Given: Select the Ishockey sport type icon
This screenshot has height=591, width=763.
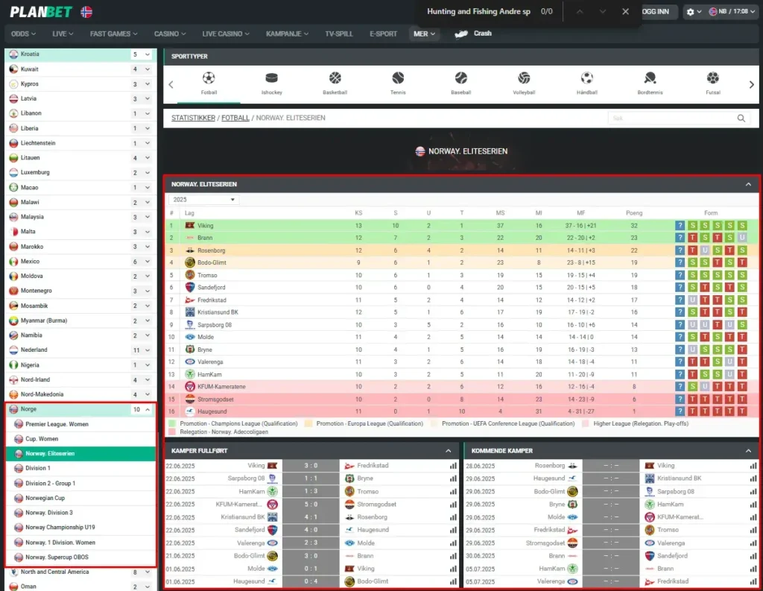Looking at the screenshot, I should 271,78.
